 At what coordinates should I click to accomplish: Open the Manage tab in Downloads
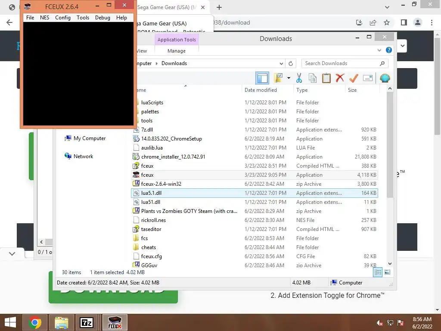(176, 51)
